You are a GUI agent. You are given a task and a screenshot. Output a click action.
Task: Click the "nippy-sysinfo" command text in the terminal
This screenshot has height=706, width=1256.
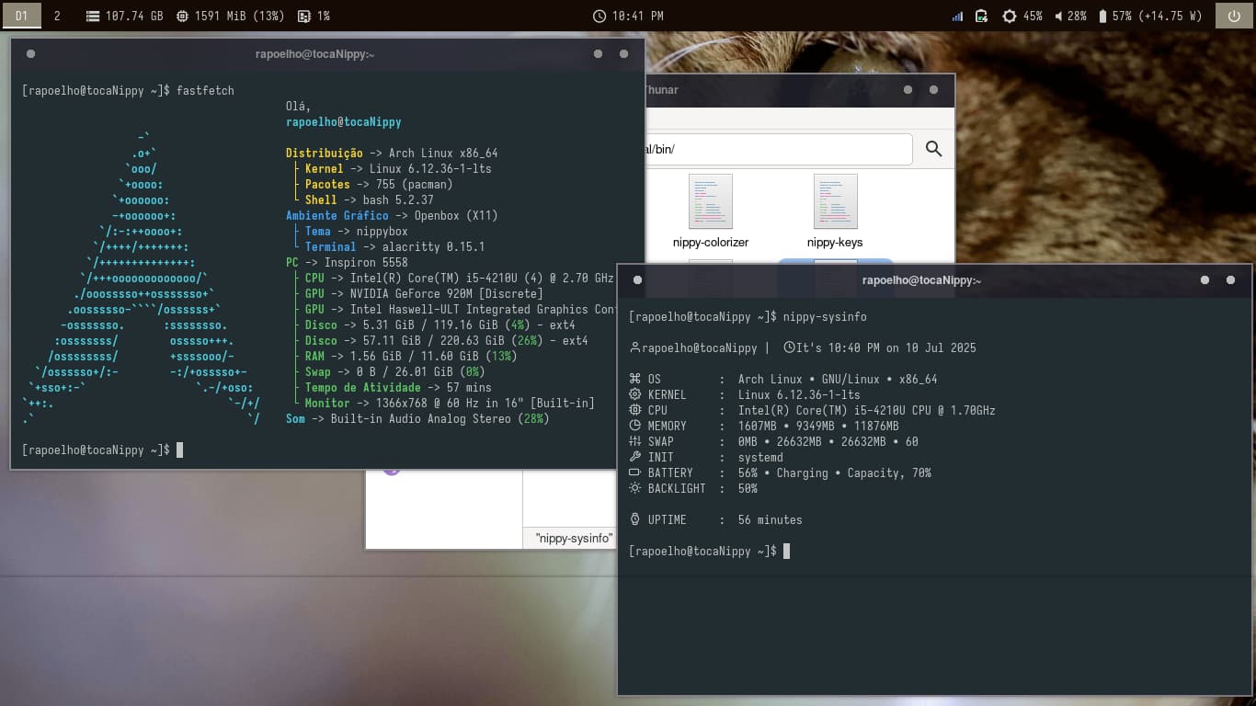pos(825,316)
